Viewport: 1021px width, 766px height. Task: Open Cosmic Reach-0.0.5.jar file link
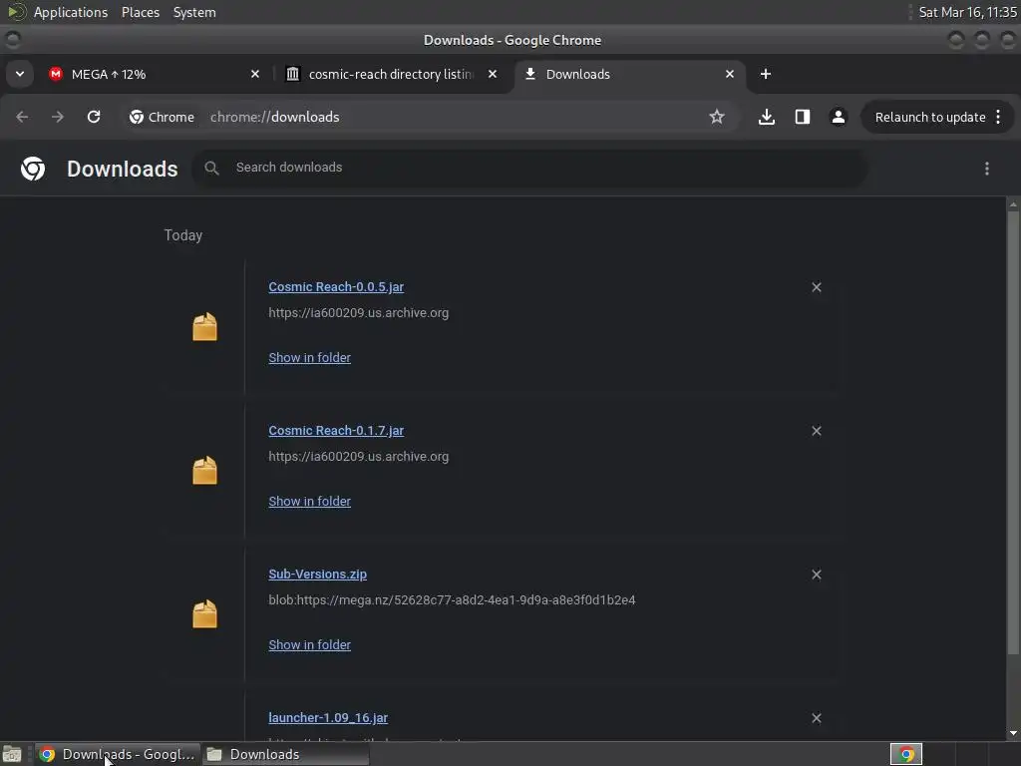coord(336,287)
